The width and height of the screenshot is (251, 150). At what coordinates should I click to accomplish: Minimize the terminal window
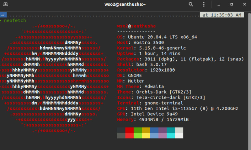(219, 4)
